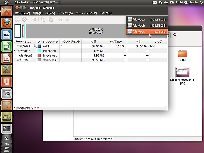Image resolution: width=204 pixels, height=153 pixels.
Task: Open the volume indicator in the top panel
Action: [166, 2]
